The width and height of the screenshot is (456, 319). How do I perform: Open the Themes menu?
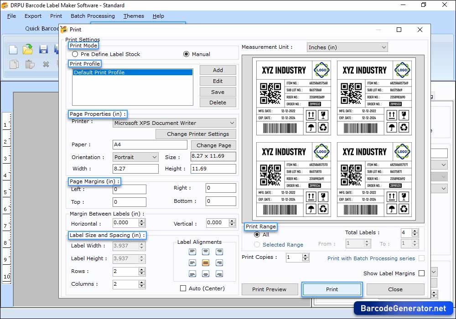click(134, 16)
